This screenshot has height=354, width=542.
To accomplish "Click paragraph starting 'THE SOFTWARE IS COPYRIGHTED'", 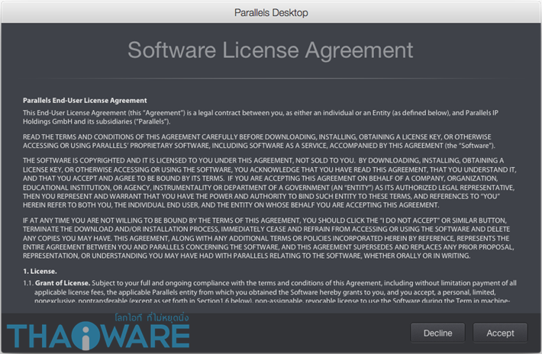I will [269, 182].
